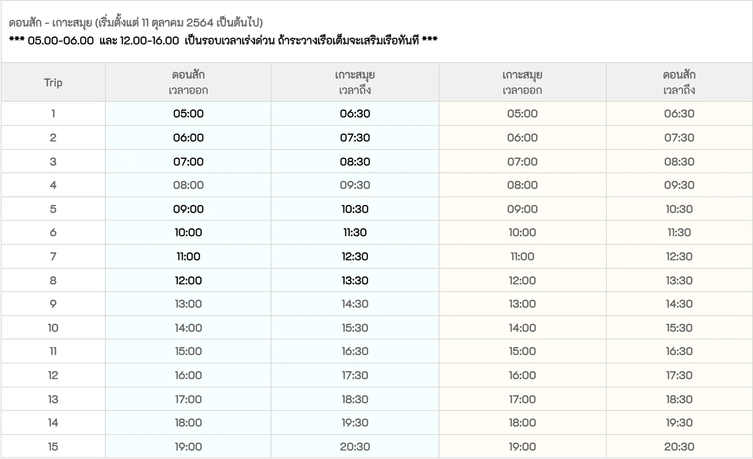This screenshot has height=459, width=753.
Task: Click trip number 7 cell
Action: click(53, 257)
